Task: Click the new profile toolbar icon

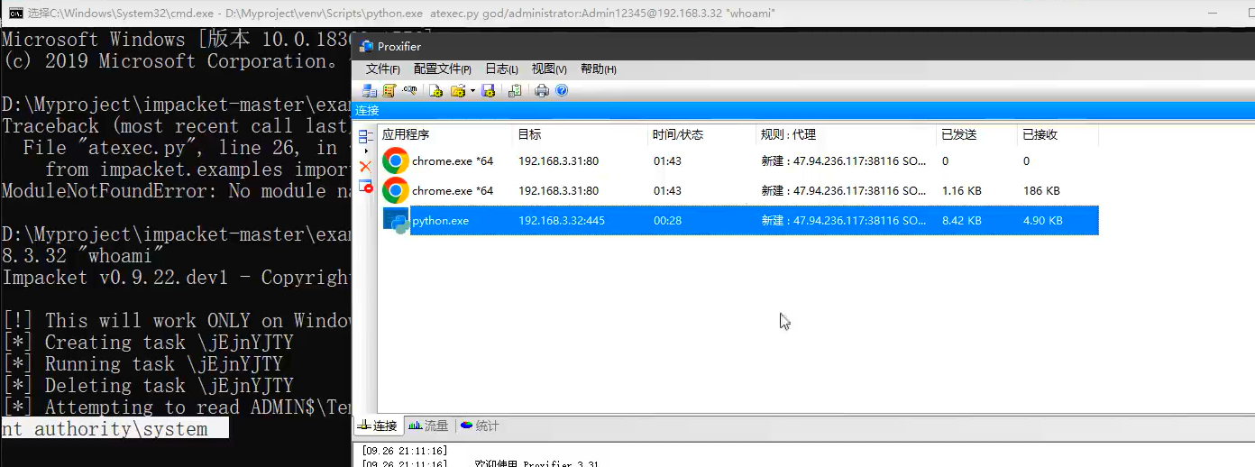Action: pyautogui.click(x=435, y=90)
